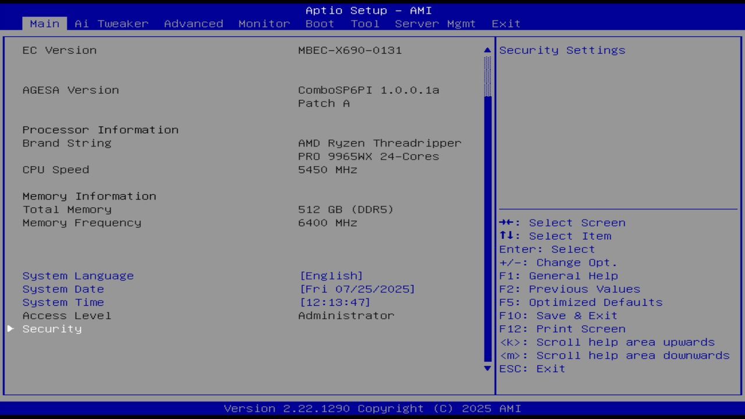The width and height of the screenshot is (745, 419).
Task: Click the ESC: Exit hint
Action: click(533, 368)
